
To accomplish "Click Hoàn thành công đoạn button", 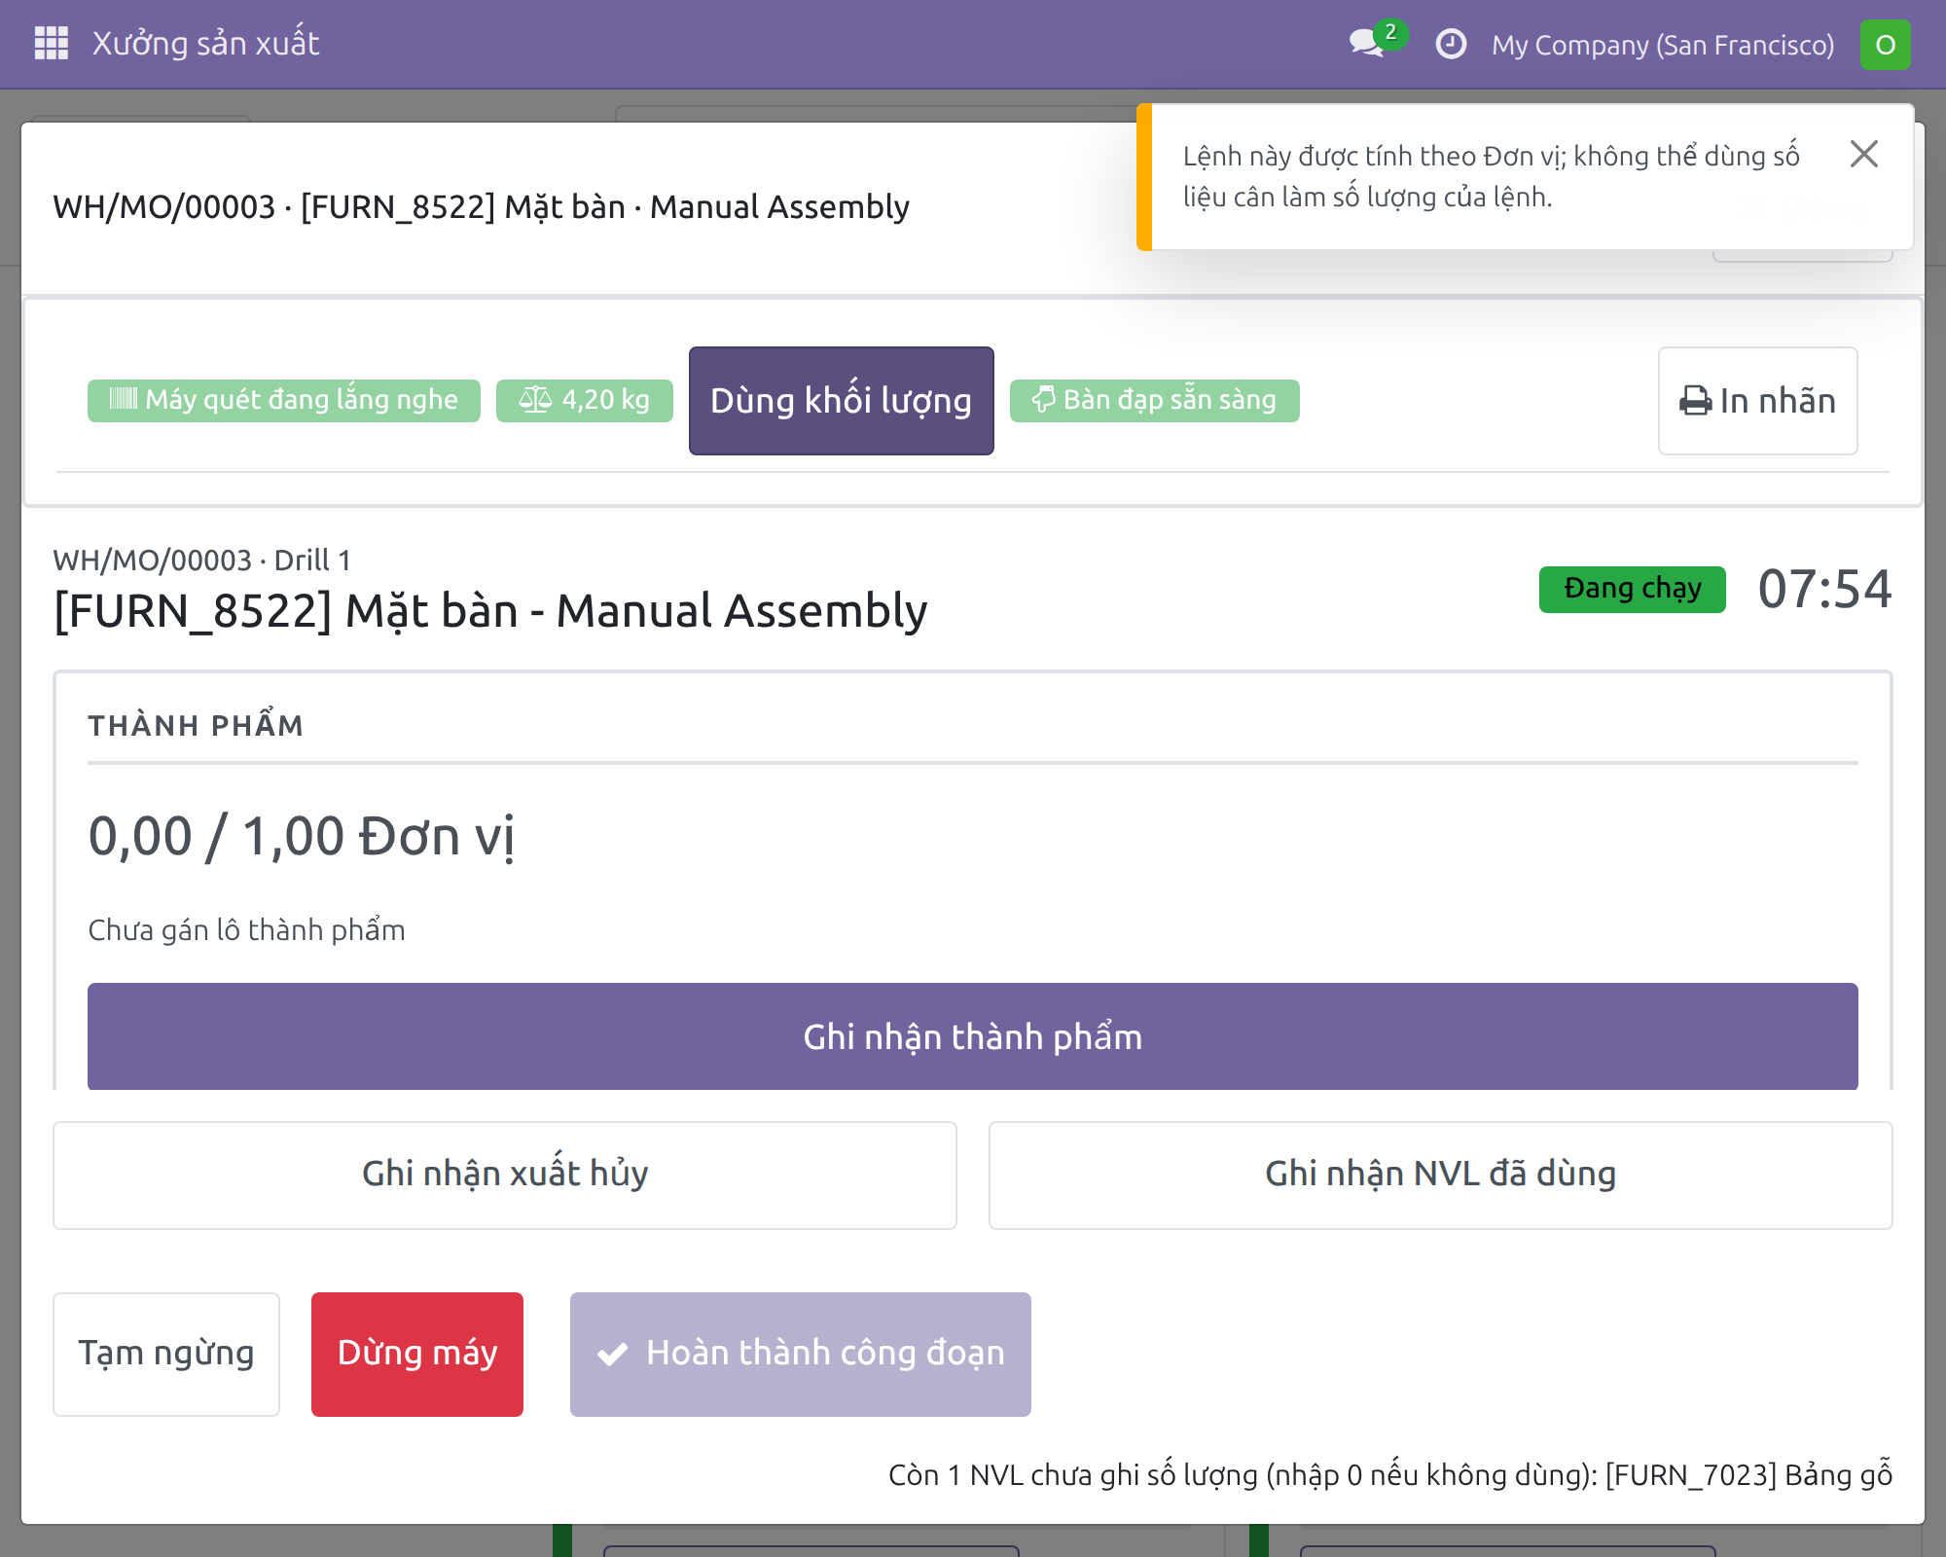I will [x=801, y=1354].
